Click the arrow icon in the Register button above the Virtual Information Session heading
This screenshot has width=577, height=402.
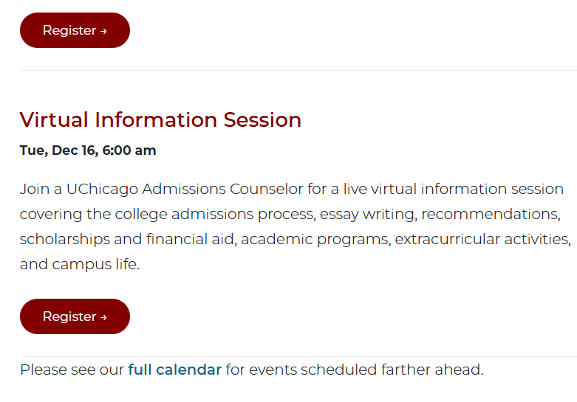[103, 31]
